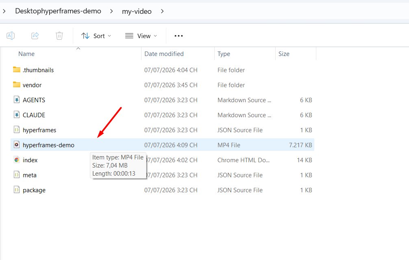Click the meta file name

[x=29, y=175]
